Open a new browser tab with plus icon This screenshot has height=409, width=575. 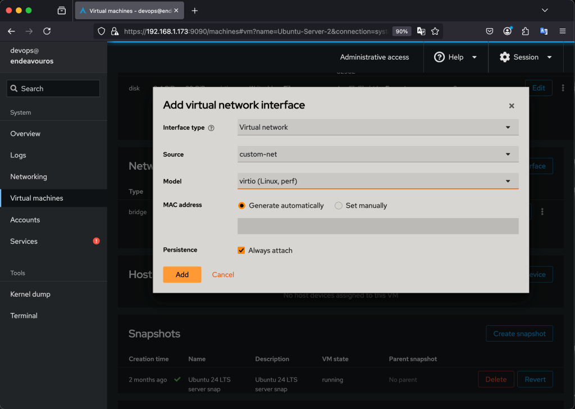[195, 11]
